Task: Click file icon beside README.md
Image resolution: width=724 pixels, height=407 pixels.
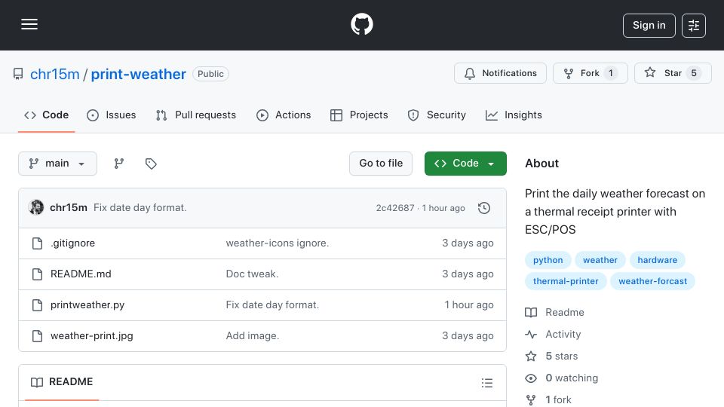Action: pos(38,274)
